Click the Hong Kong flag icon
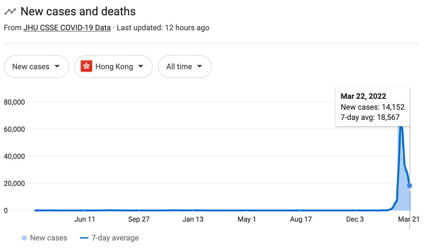Screen dimensions: 428x250 pyautogui.click(x=86, y=66)
